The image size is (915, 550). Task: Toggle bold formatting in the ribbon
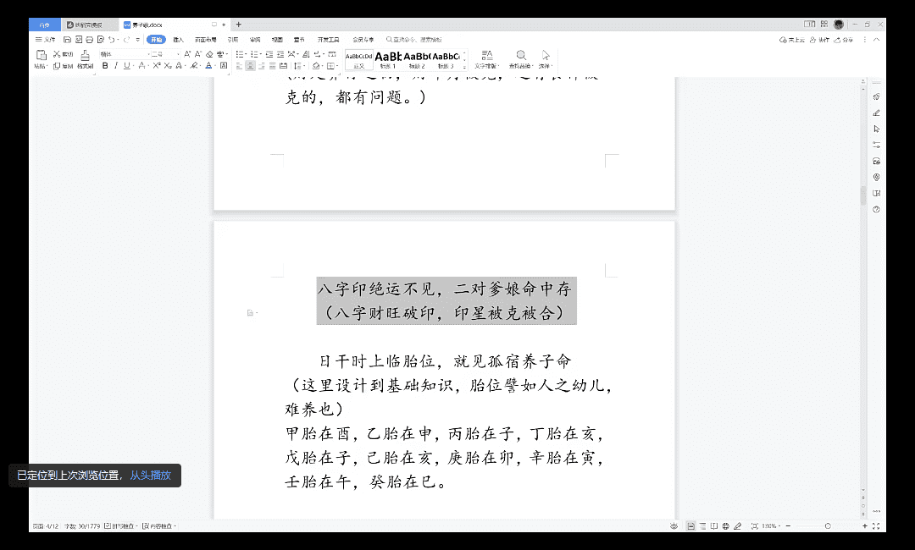coord(105,66)
